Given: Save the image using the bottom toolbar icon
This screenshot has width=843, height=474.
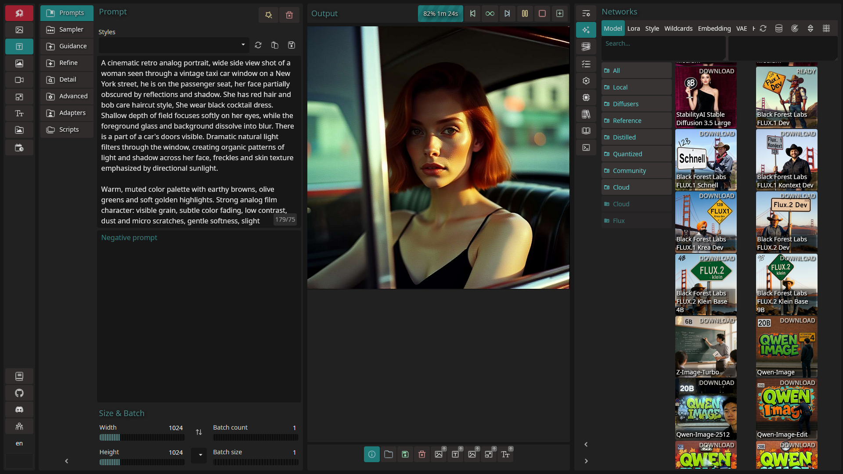Looking at the screenshot, I should pos(405,454).
